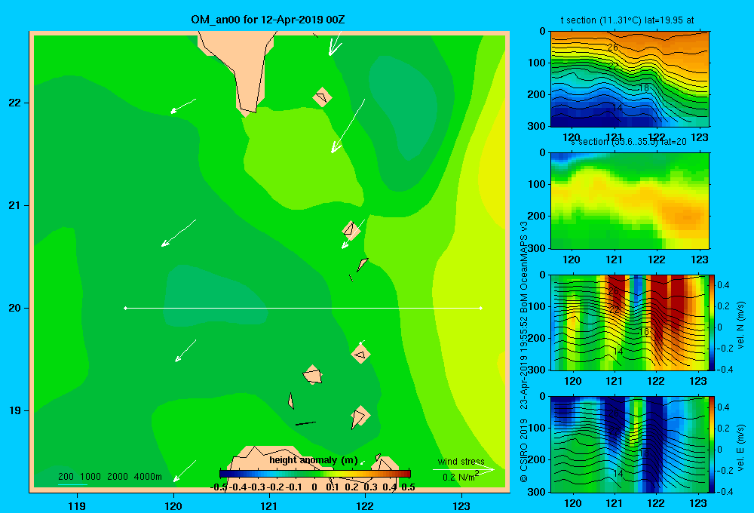Click the '300' depth tick of salinity section
The image size is (754, 513).
click(x=535, y=248)
